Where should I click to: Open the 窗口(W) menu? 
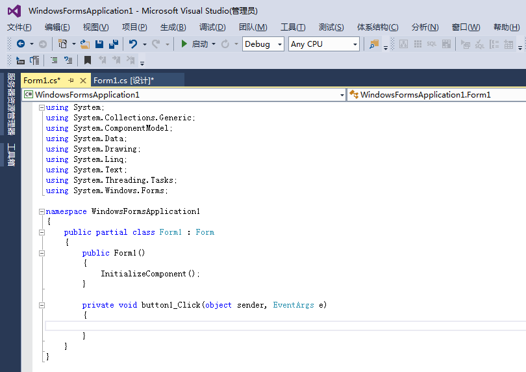(466, 27)
